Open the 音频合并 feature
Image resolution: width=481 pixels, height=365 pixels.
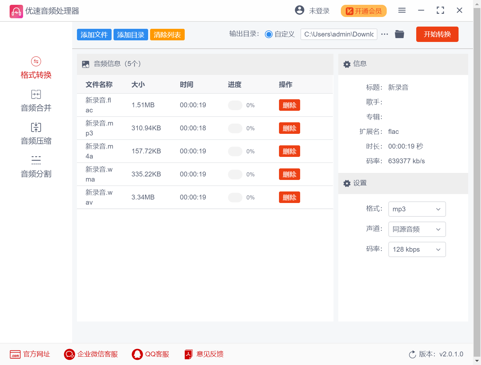point(36,100)
